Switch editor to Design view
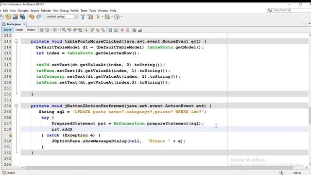The height and width of the screenshot is (175, 311). [x=19, y=30]
